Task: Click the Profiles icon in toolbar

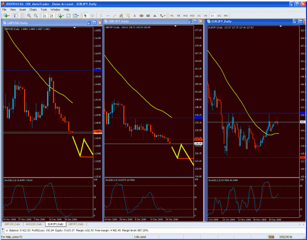Action: point(16,16)
